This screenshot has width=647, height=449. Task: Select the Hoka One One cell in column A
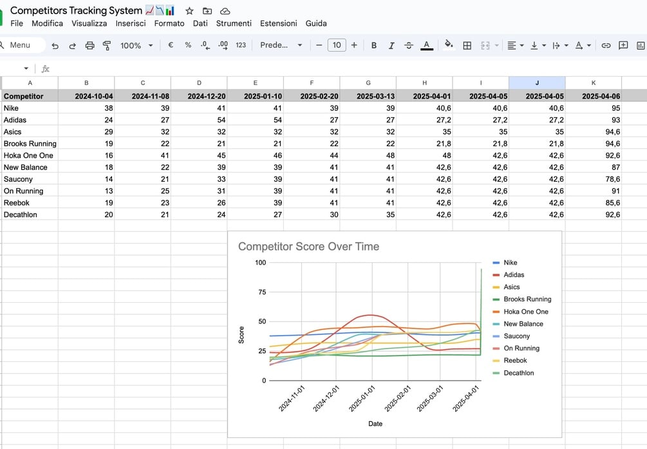coord(30,156)
